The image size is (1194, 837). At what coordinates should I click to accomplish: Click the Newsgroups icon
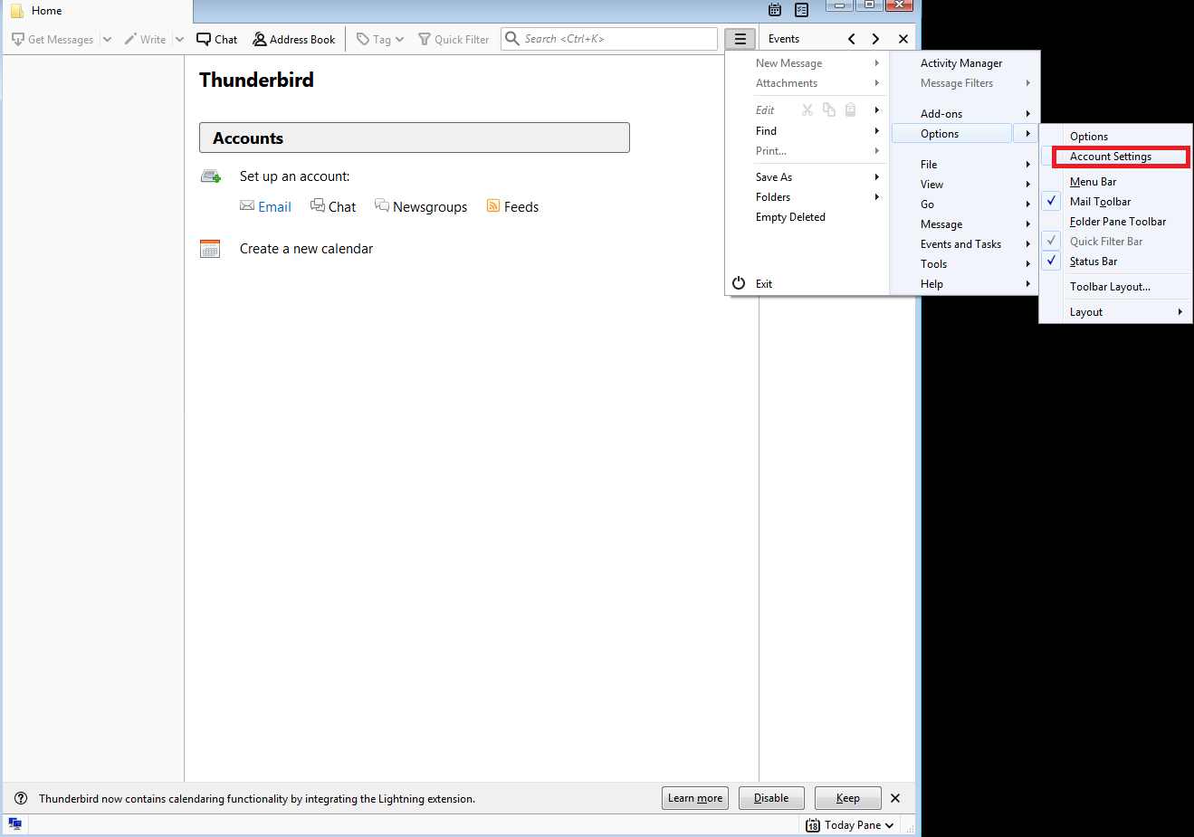(x=382, y=205)
